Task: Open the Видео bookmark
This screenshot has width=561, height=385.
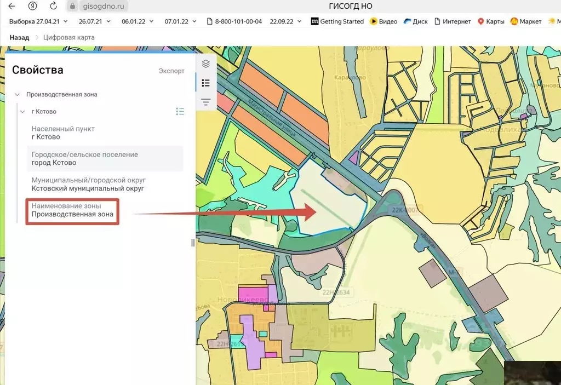Action: pos(383,21)
